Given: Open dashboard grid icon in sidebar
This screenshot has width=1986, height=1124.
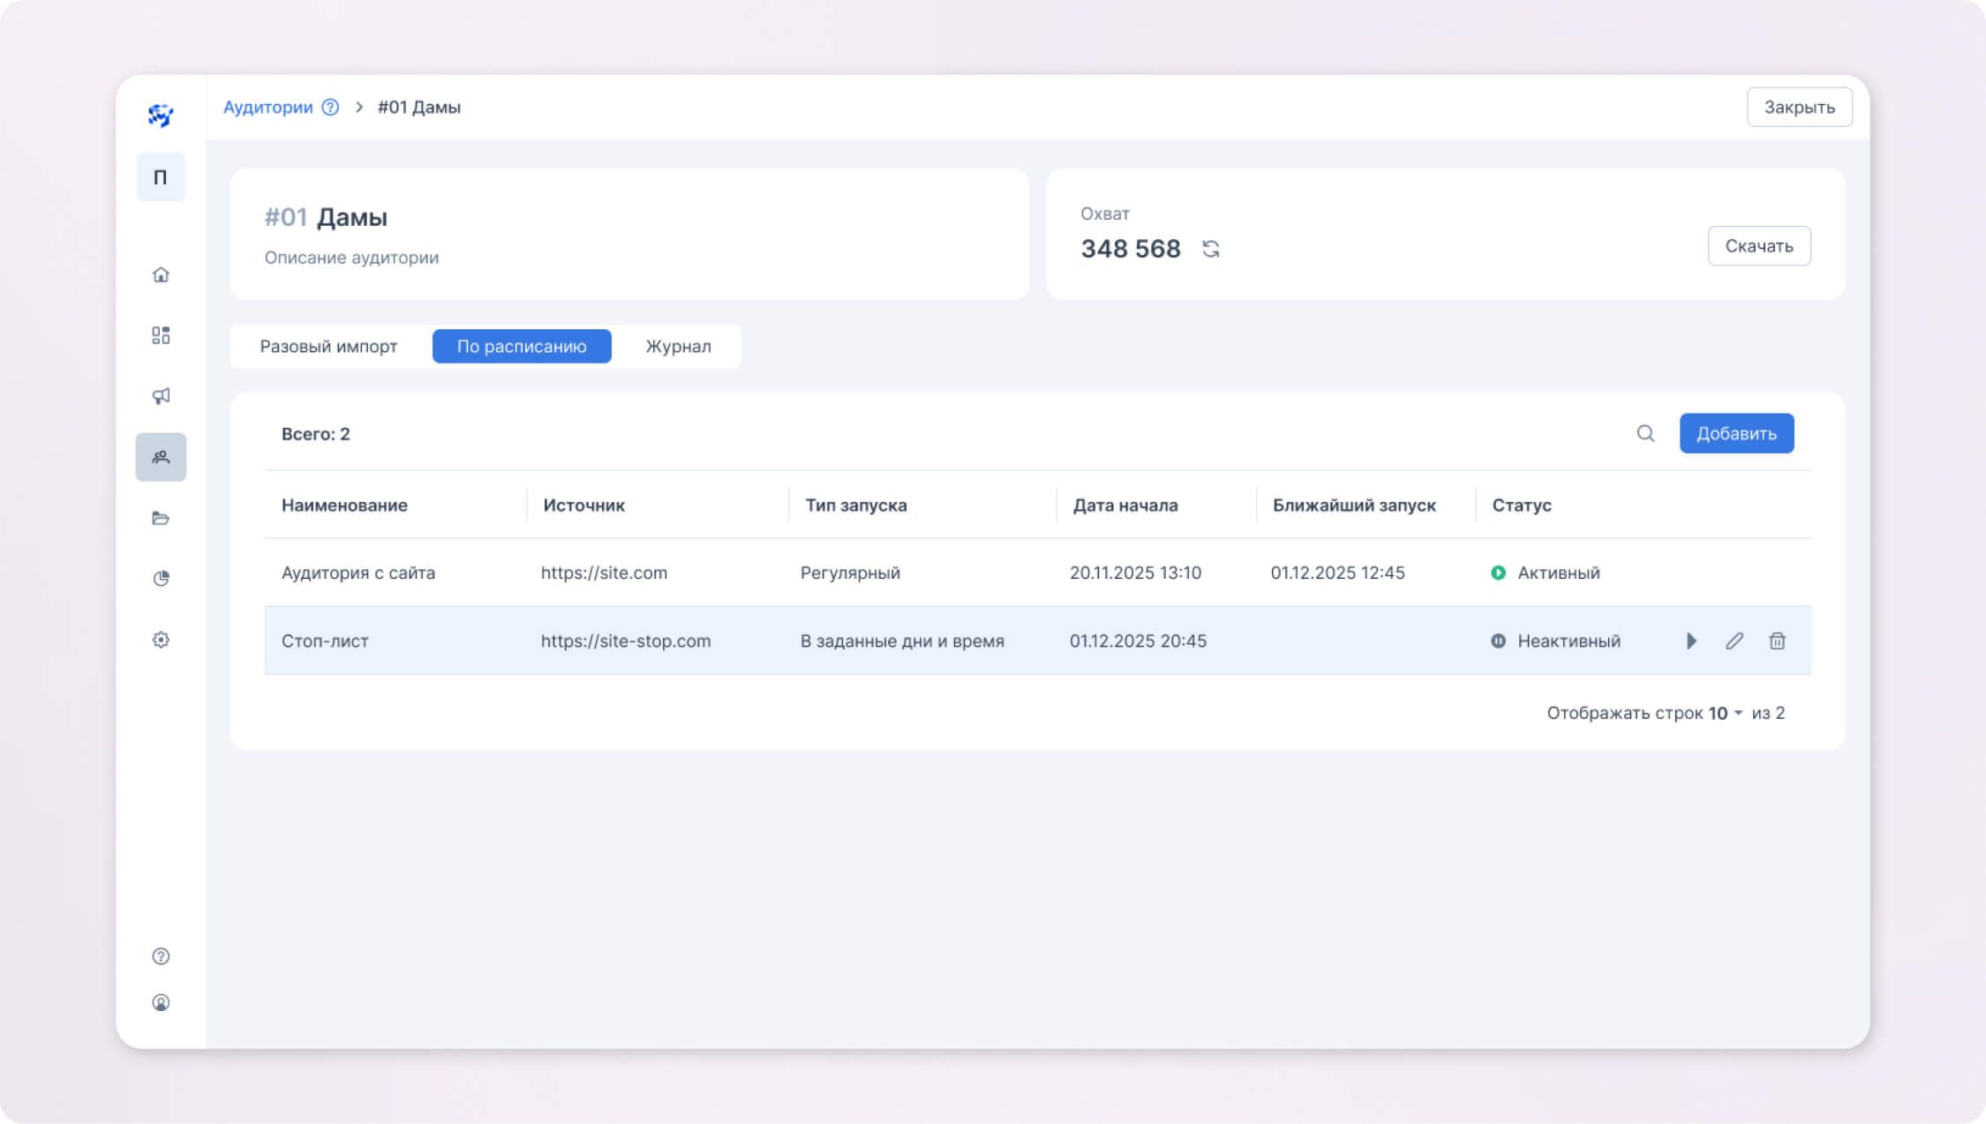Looking at the screenshot, I should click(161, 335).
